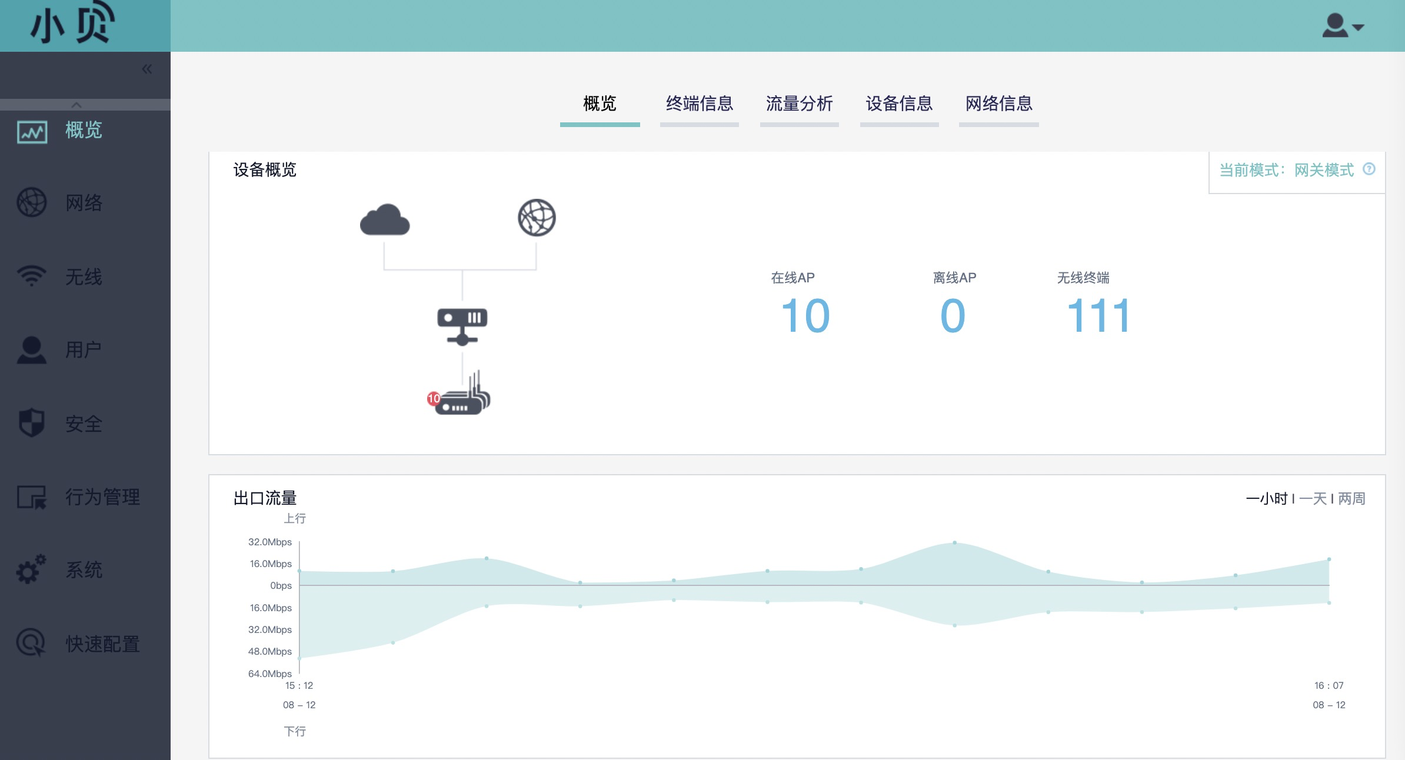Show traffic for 两周 time range
Image resolution: width=1405 pixels, height=760 pixels.
(1351, 499)
